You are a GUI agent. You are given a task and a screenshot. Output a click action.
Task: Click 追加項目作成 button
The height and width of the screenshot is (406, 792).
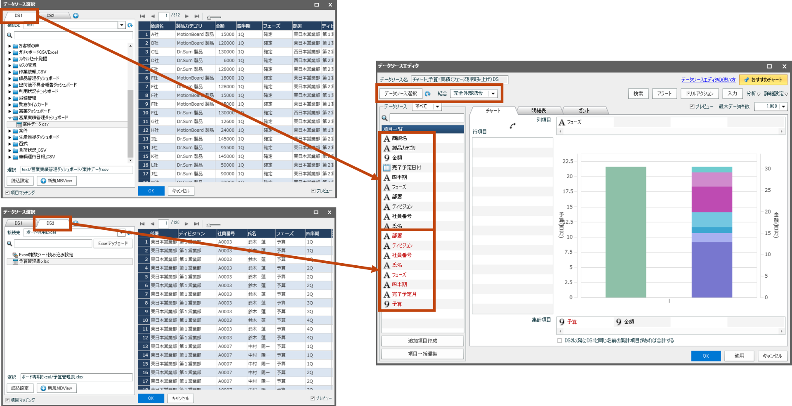pos(423,341)
